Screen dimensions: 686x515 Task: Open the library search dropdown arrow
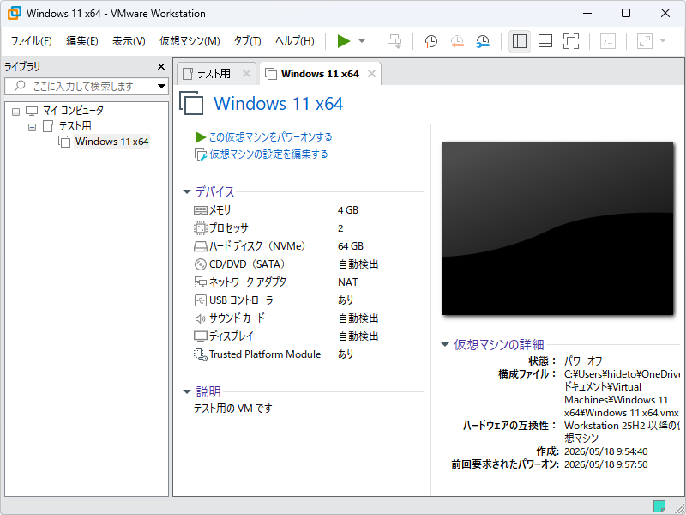(161, 87)
